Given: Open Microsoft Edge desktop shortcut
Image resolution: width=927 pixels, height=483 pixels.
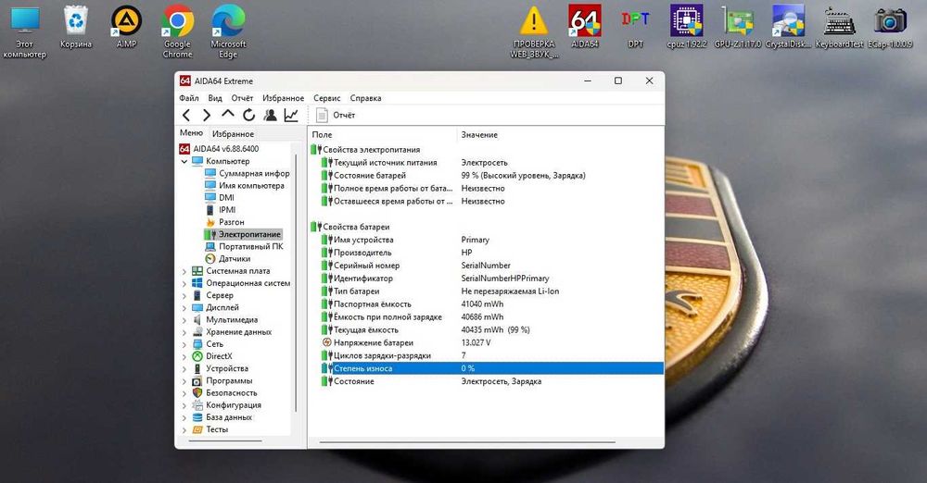Looking at the screenshot, I should click(228, 32).
